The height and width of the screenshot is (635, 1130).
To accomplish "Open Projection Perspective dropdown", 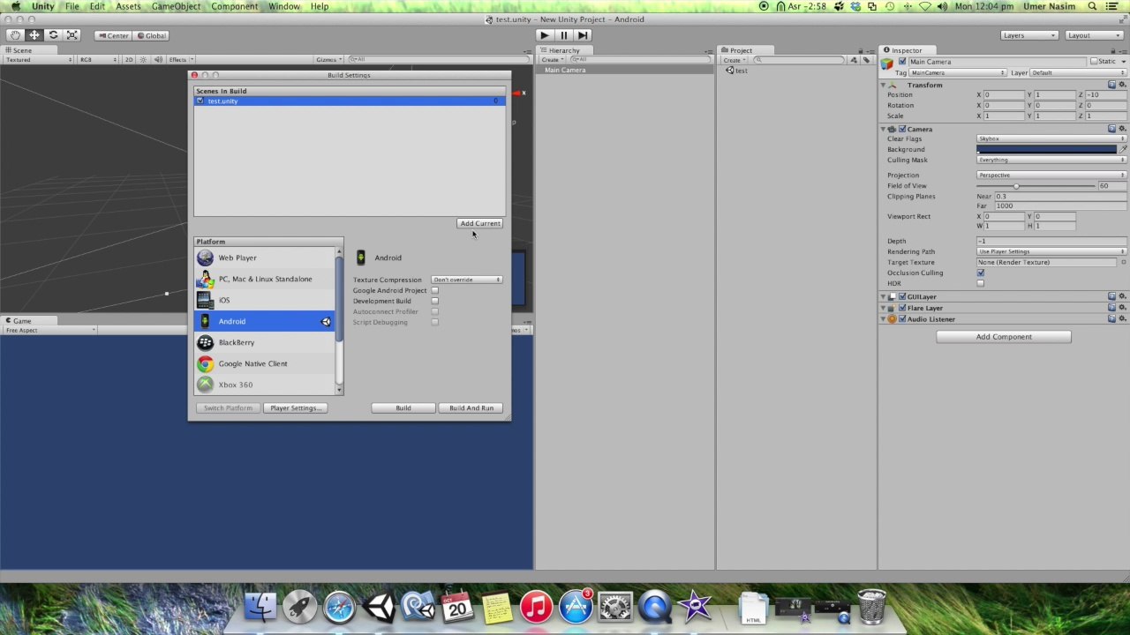I will (x=1051, y=175).
